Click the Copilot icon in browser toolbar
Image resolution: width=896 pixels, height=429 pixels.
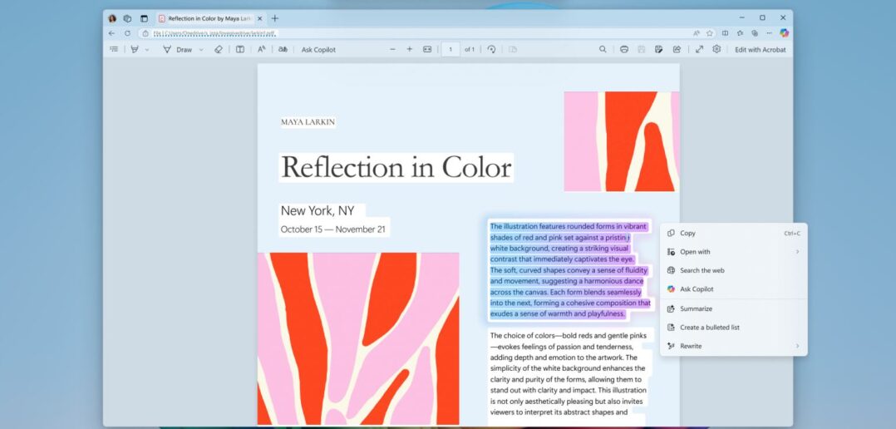(784, 33)
